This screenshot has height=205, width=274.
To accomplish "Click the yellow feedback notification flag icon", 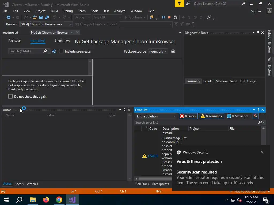I will click(x=180, y=3).
